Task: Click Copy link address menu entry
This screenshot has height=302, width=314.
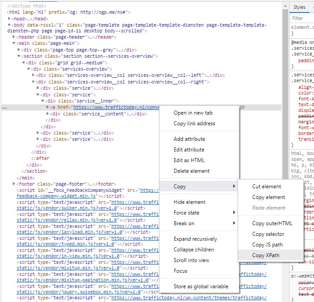Action: click(x=194, y=123)
